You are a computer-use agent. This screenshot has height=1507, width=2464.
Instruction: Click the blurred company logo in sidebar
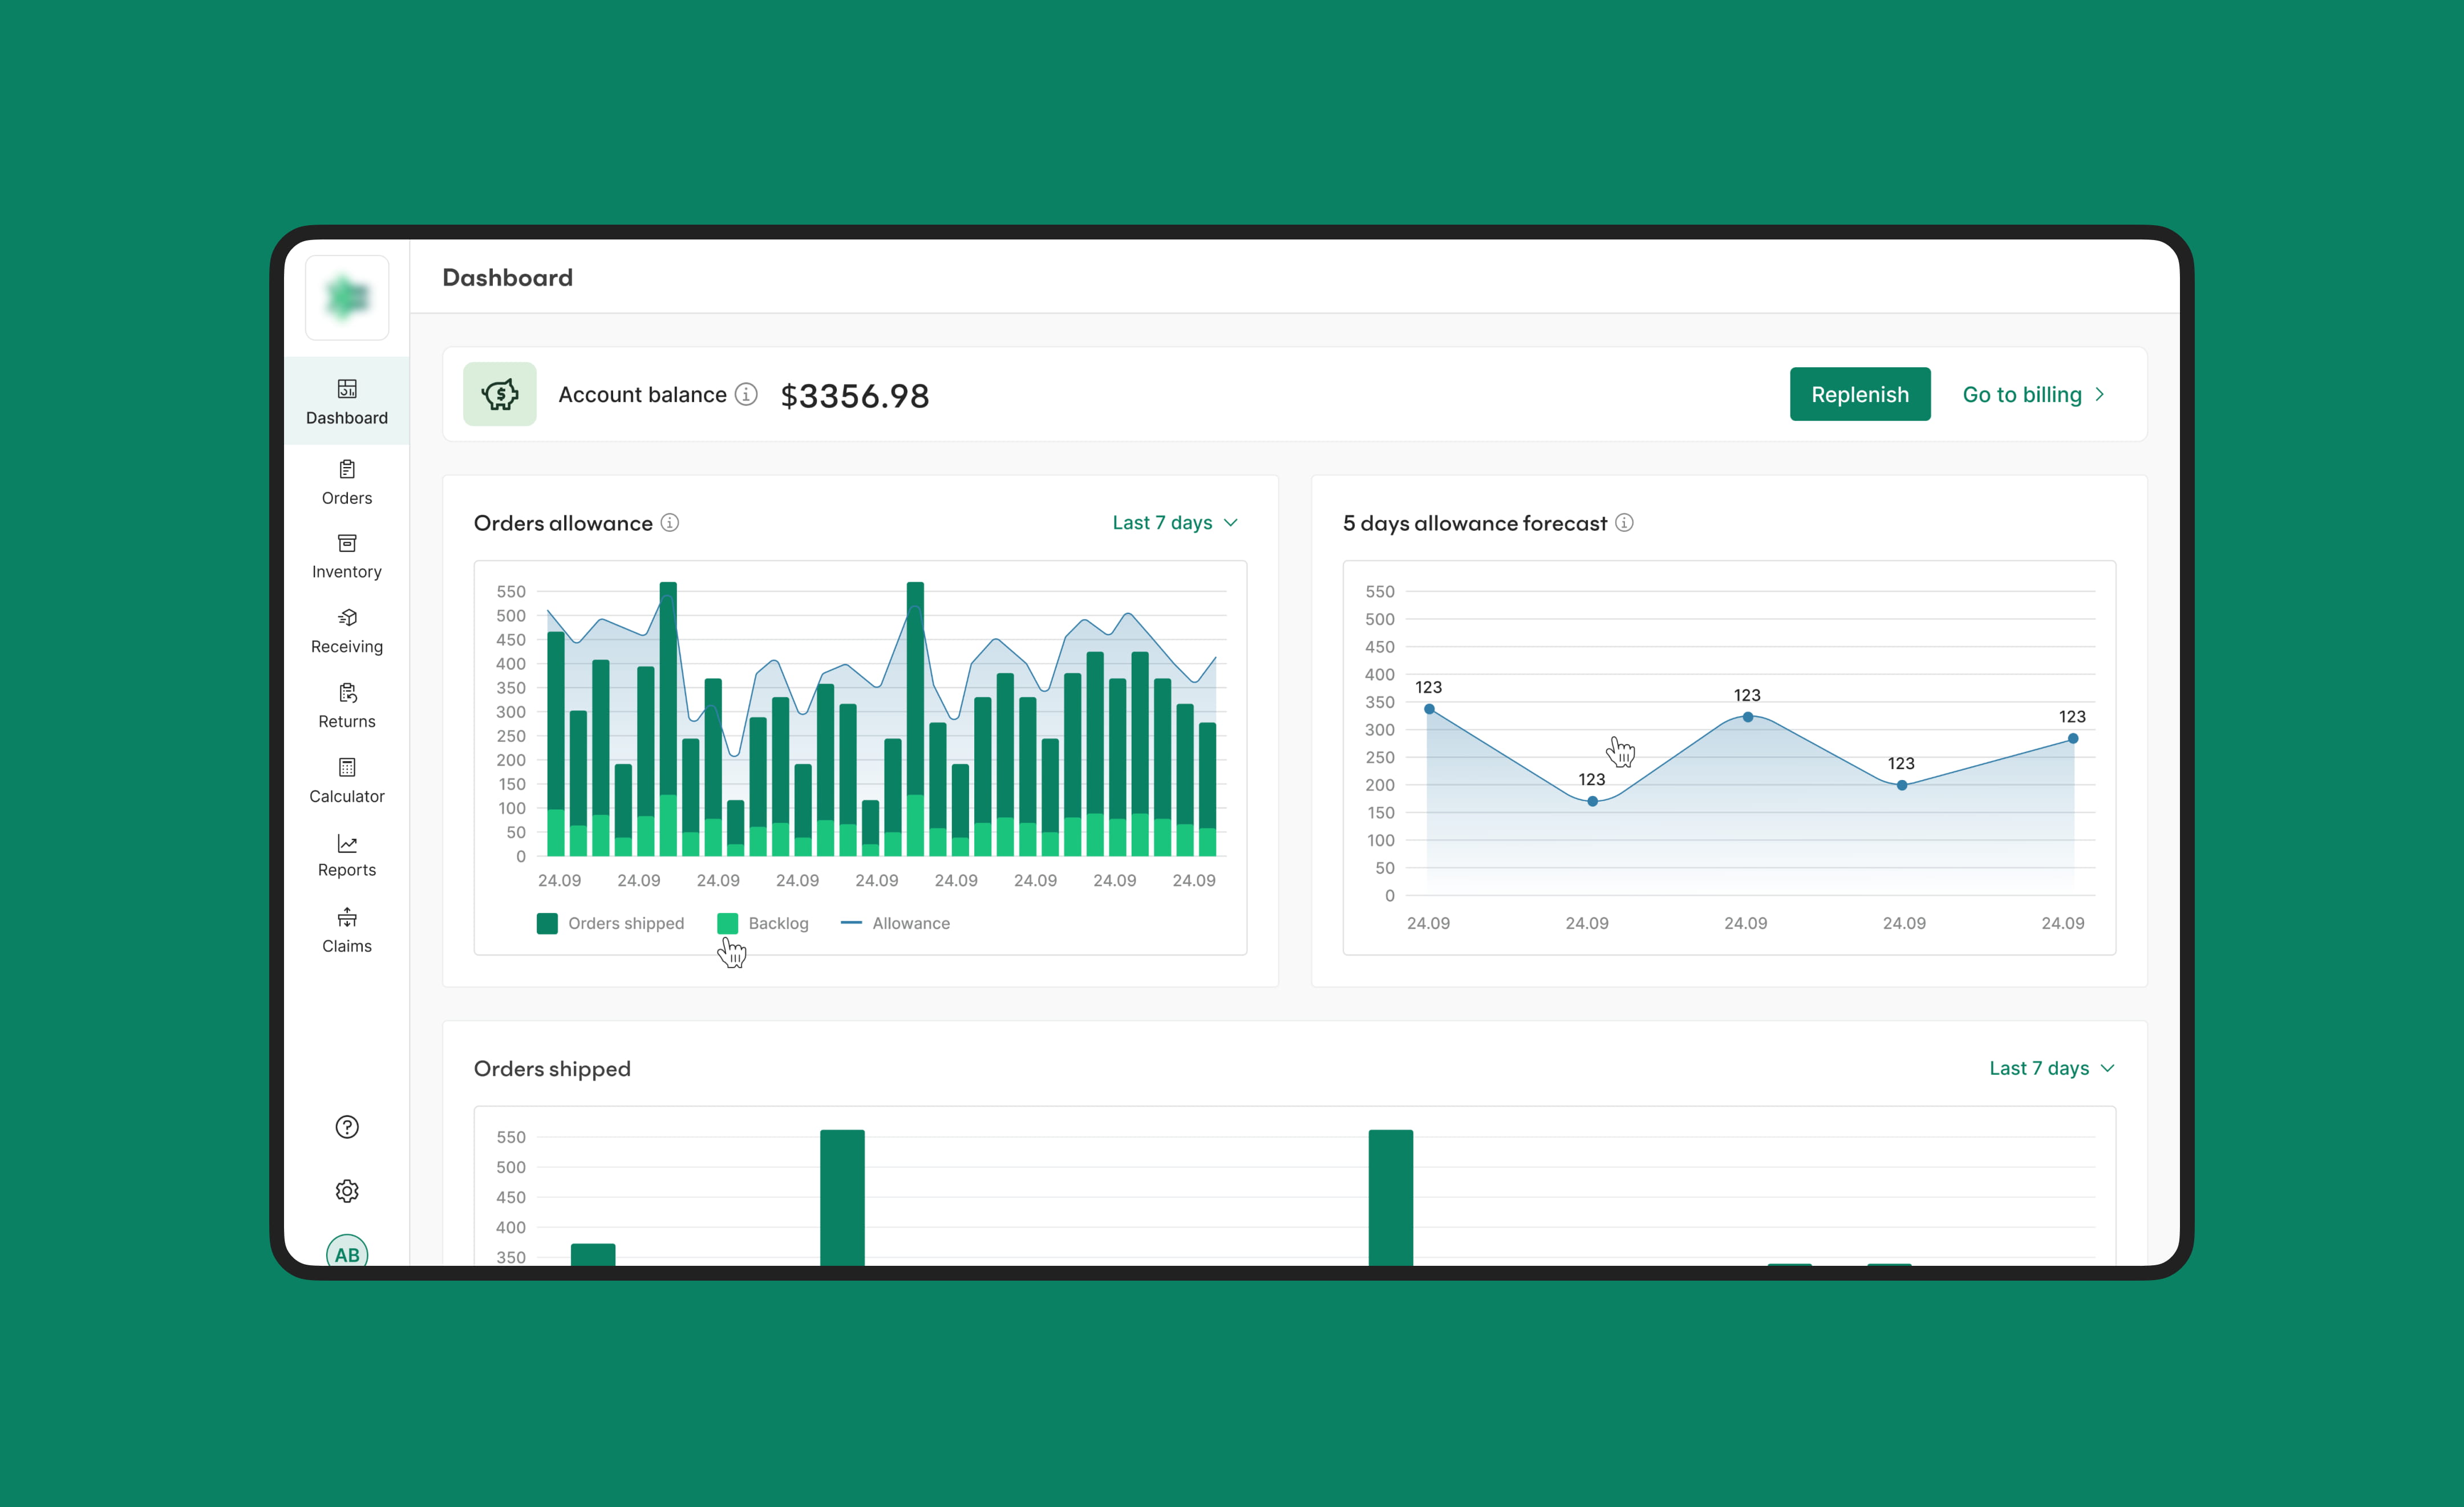click(347, 298)
